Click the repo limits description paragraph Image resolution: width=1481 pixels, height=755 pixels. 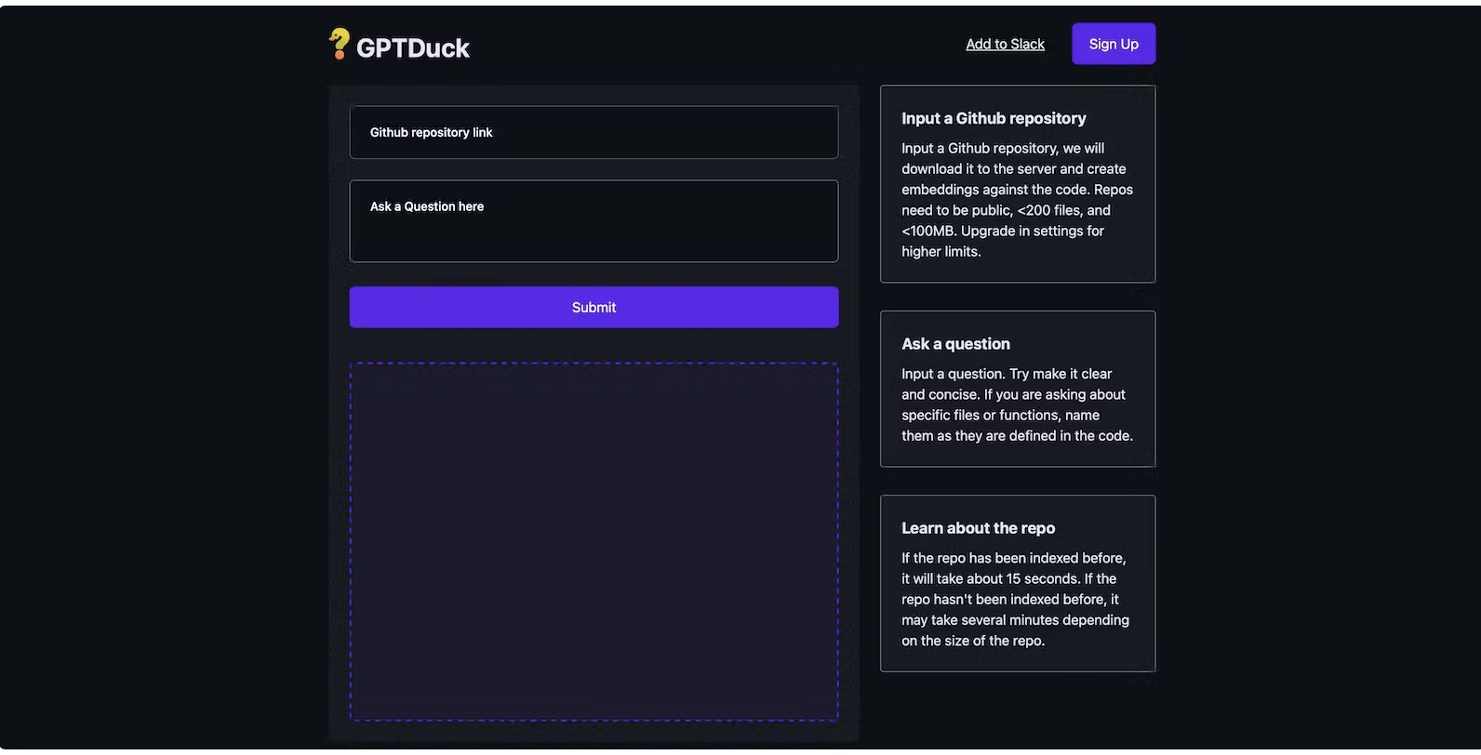coord(1017,200)
